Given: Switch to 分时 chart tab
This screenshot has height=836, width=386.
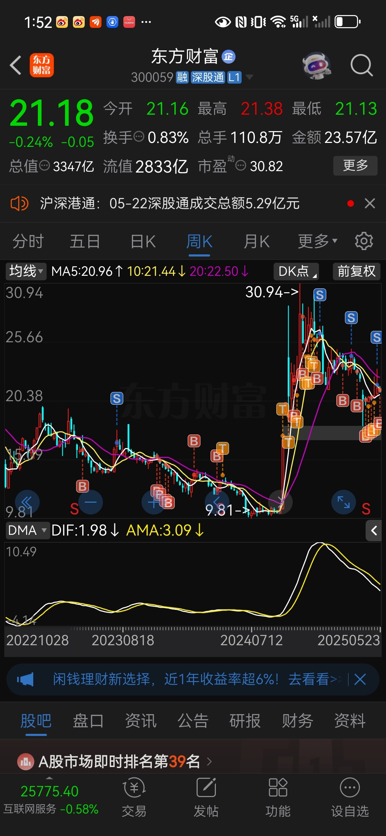Looking at the screenshot, I should pos(28,241).
